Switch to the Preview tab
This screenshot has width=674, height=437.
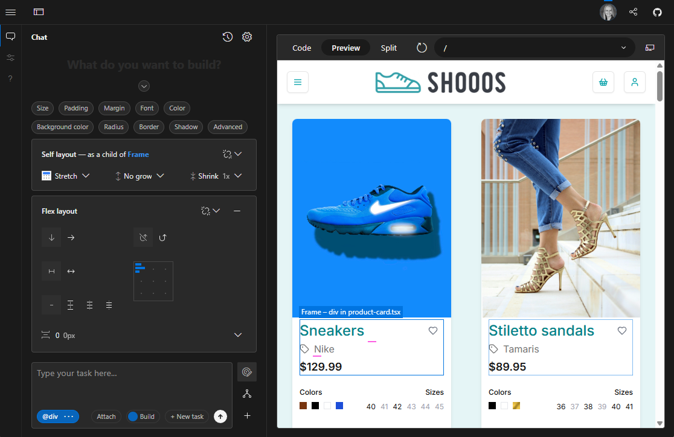click(x=345, y=48)
